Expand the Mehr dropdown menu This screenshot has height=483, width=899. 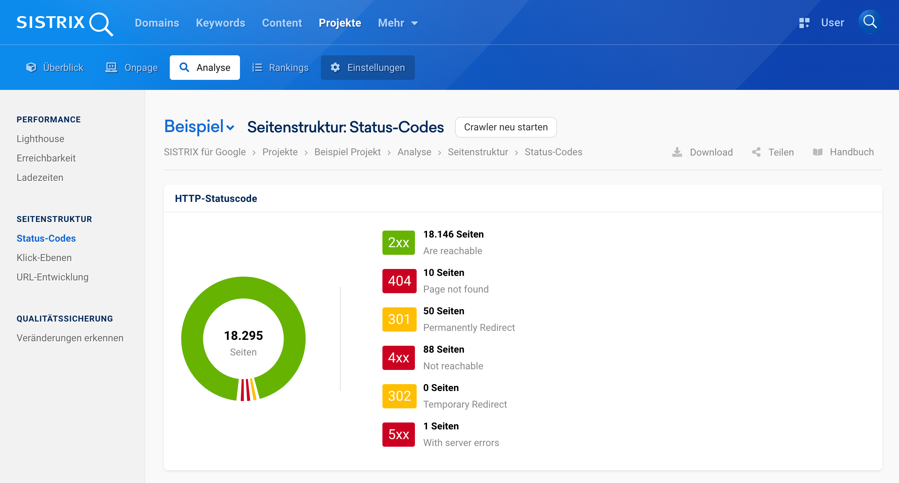[398, 23]
